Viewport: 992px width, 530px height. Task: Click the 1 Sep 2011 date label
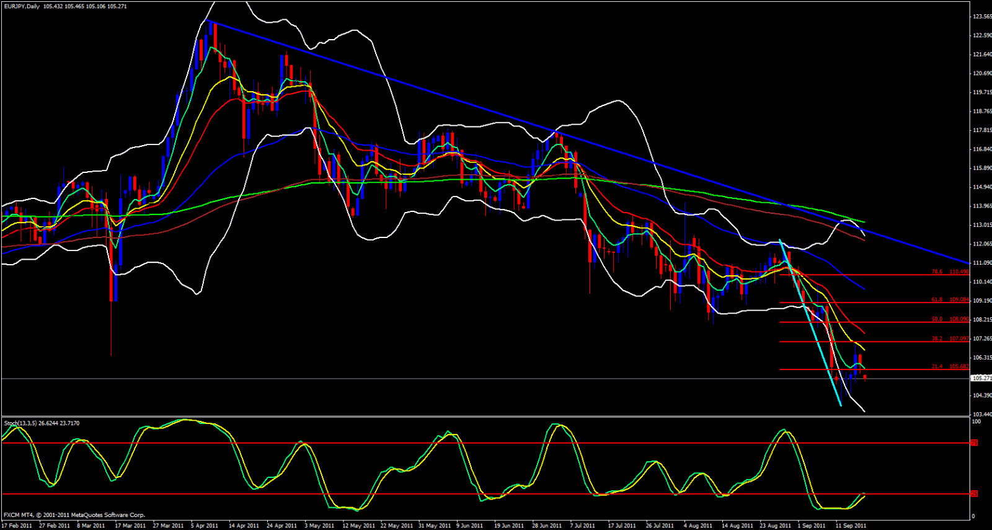(x=812, y=526)
